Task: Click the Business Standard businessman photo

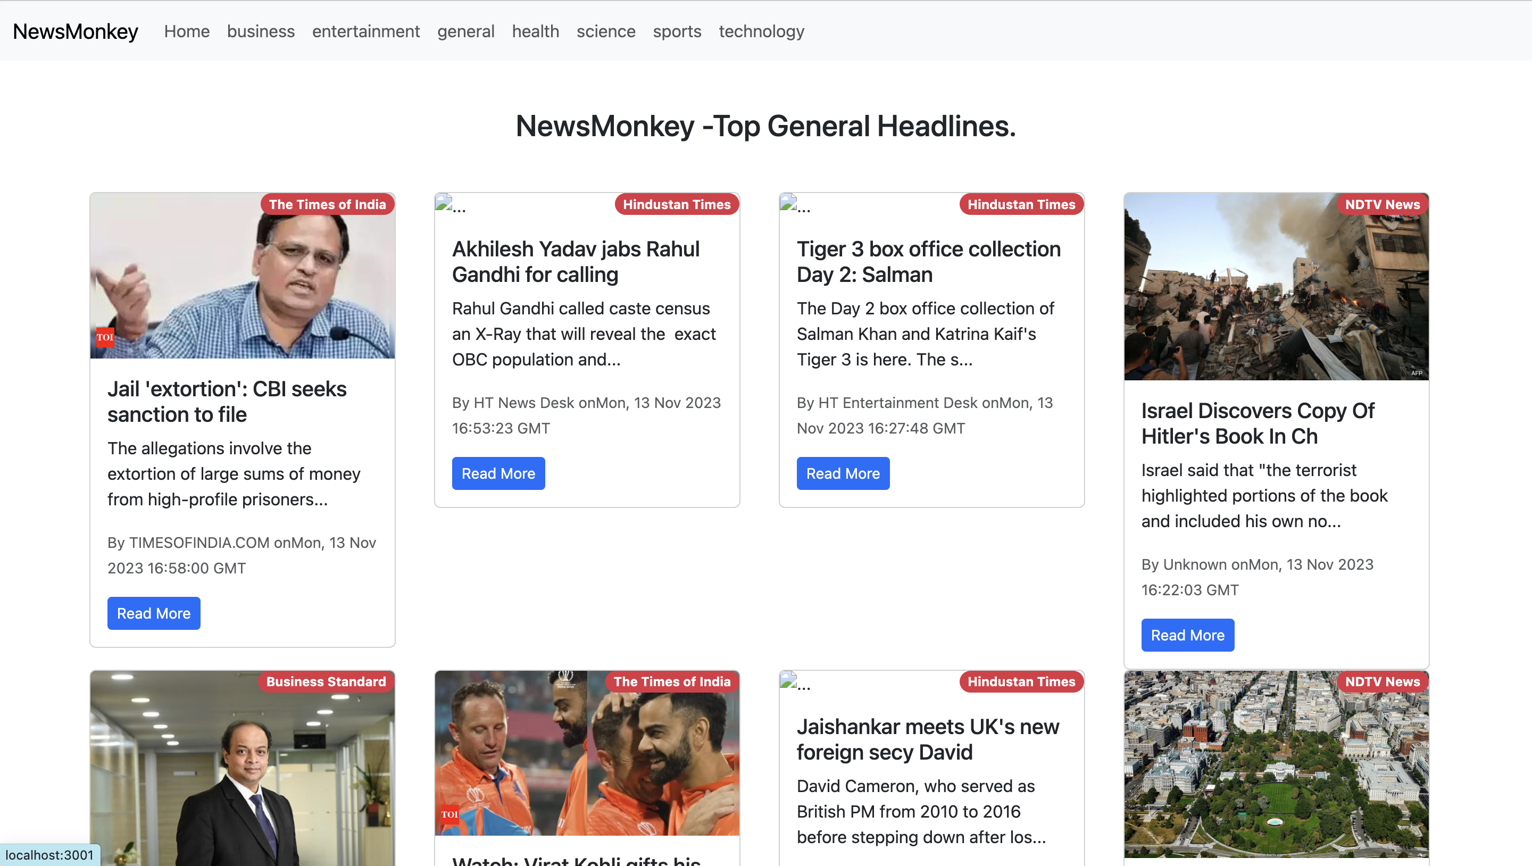Action: point(242,769)
